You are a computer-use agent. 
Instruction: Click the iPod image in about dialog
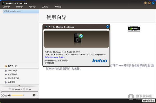pos(78,38)
